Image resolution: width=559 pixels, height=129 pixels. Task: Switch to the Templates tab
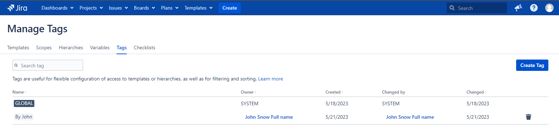(x=18, y=47)
